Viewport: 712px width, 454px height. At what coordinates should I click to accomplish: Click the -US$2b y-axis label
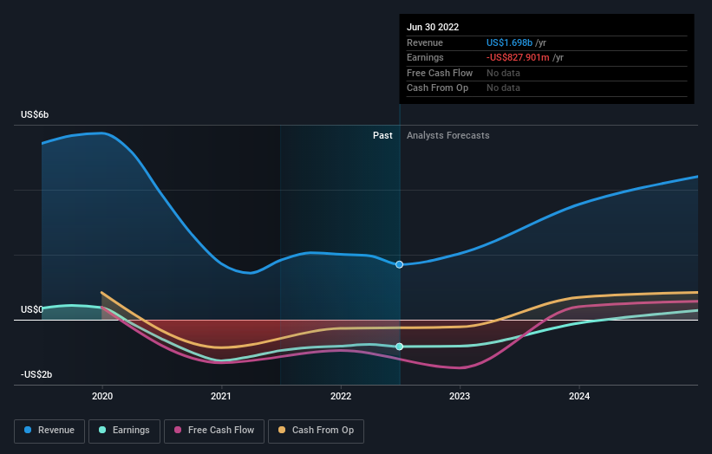click(36, 374)
